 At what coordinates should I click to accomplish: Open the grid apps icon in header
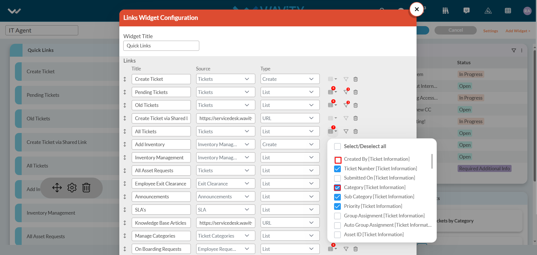click(x=508, y=11)
